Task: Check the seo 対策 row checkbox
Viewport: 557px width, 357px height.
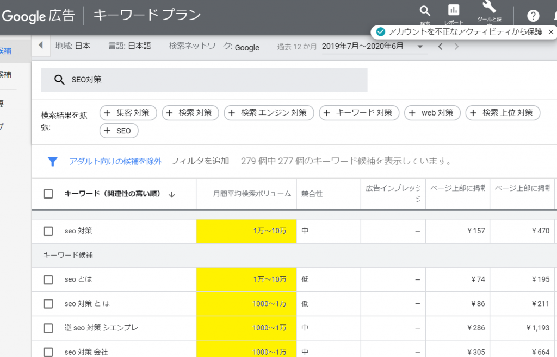Action: [x=48, y=231]
